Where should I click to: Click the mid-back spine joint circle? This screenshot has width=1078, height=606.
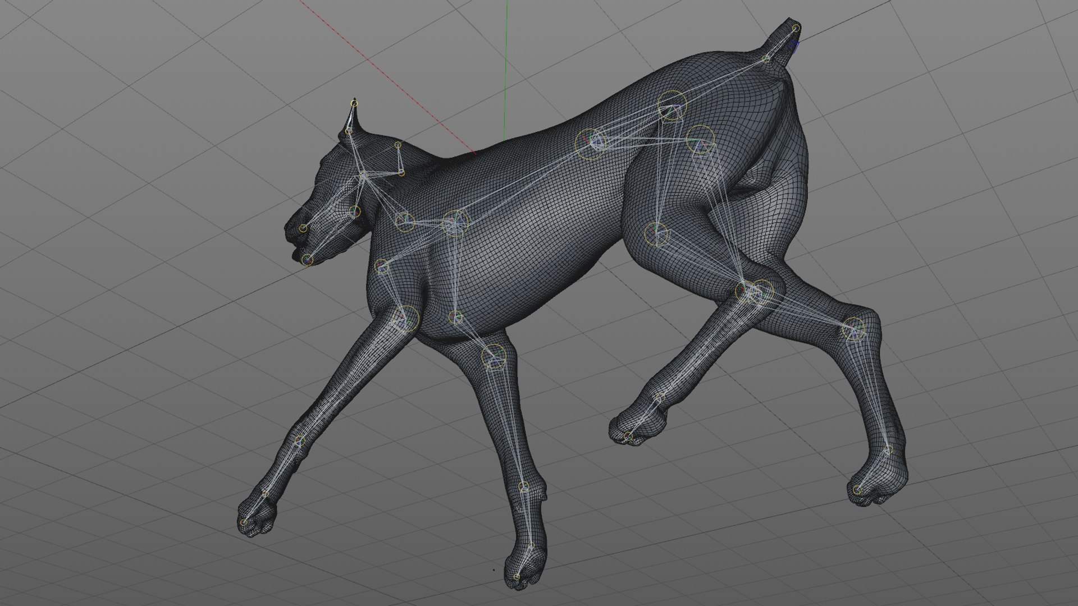click(x=590, y=143)
